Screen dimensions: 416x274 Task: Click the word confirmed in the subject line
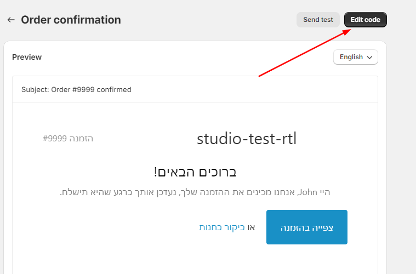pyautogui.click(x=114, y=90)
